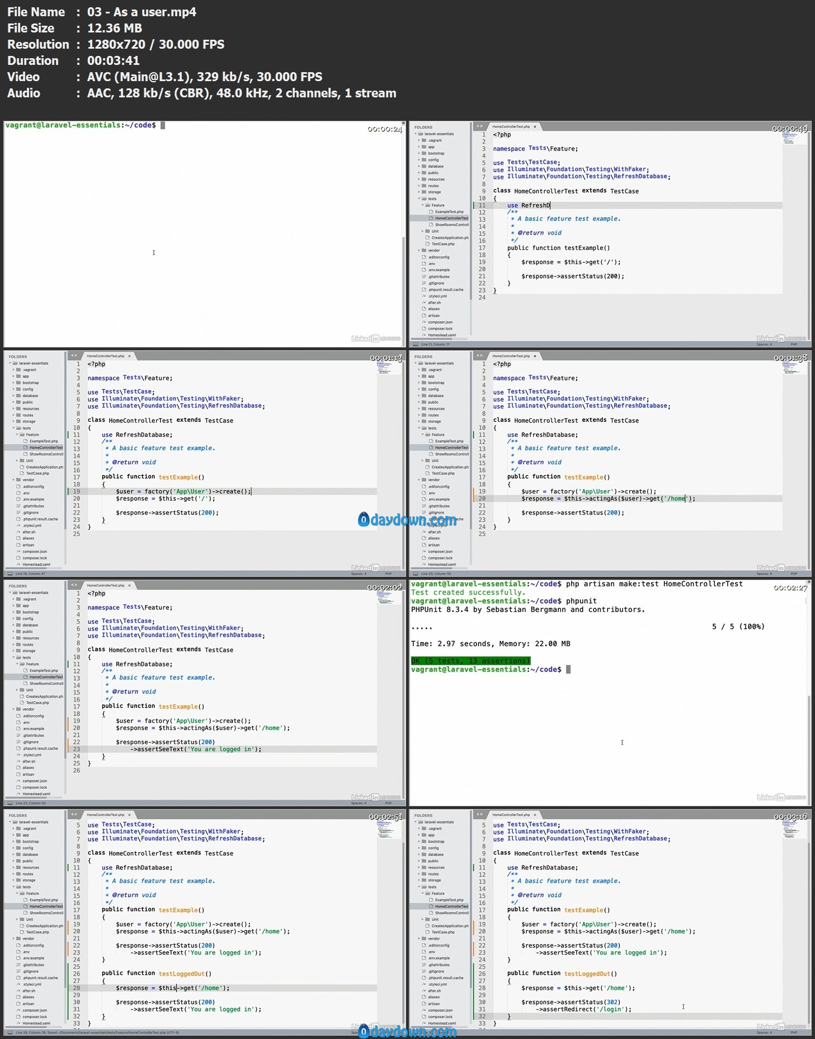In 00:01:38 frame, click the unsaved dot on the tab
The image size is (815, 1039).
535,356
